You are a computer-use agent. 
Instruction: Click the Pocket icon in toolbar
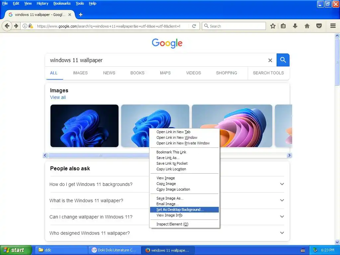319,26
